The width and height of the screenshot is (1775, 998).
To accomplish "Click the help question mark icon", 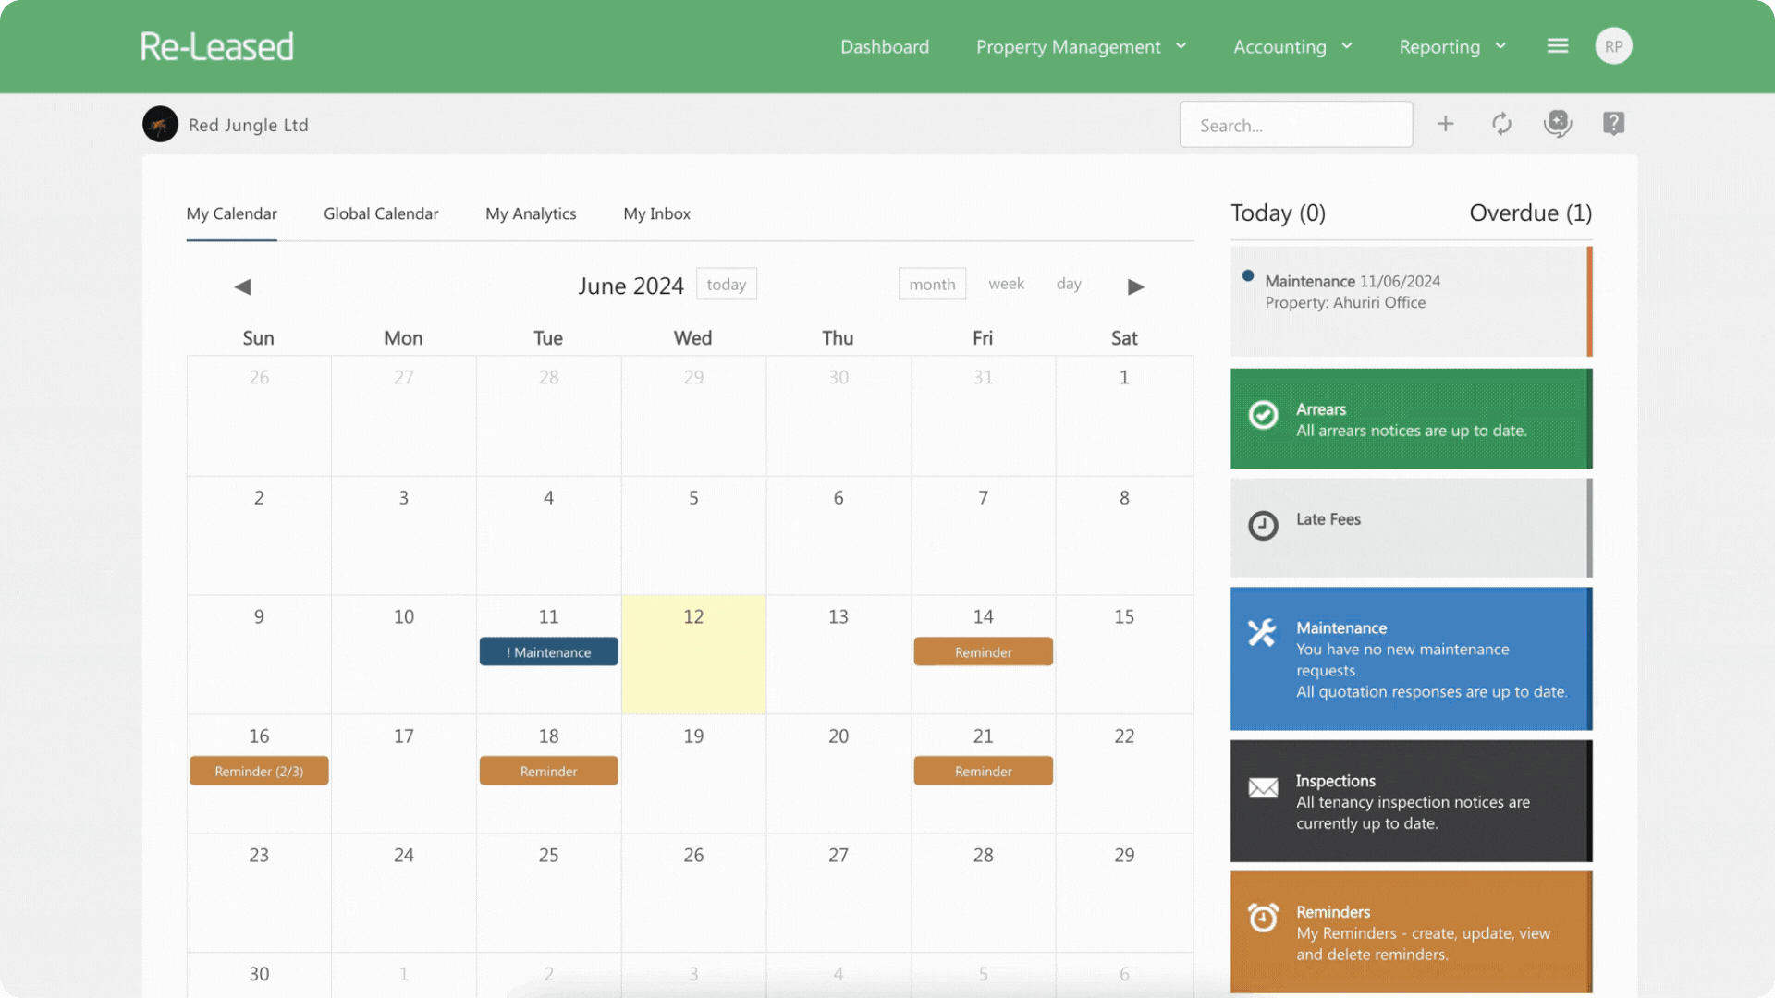I will pos(1613,124).
